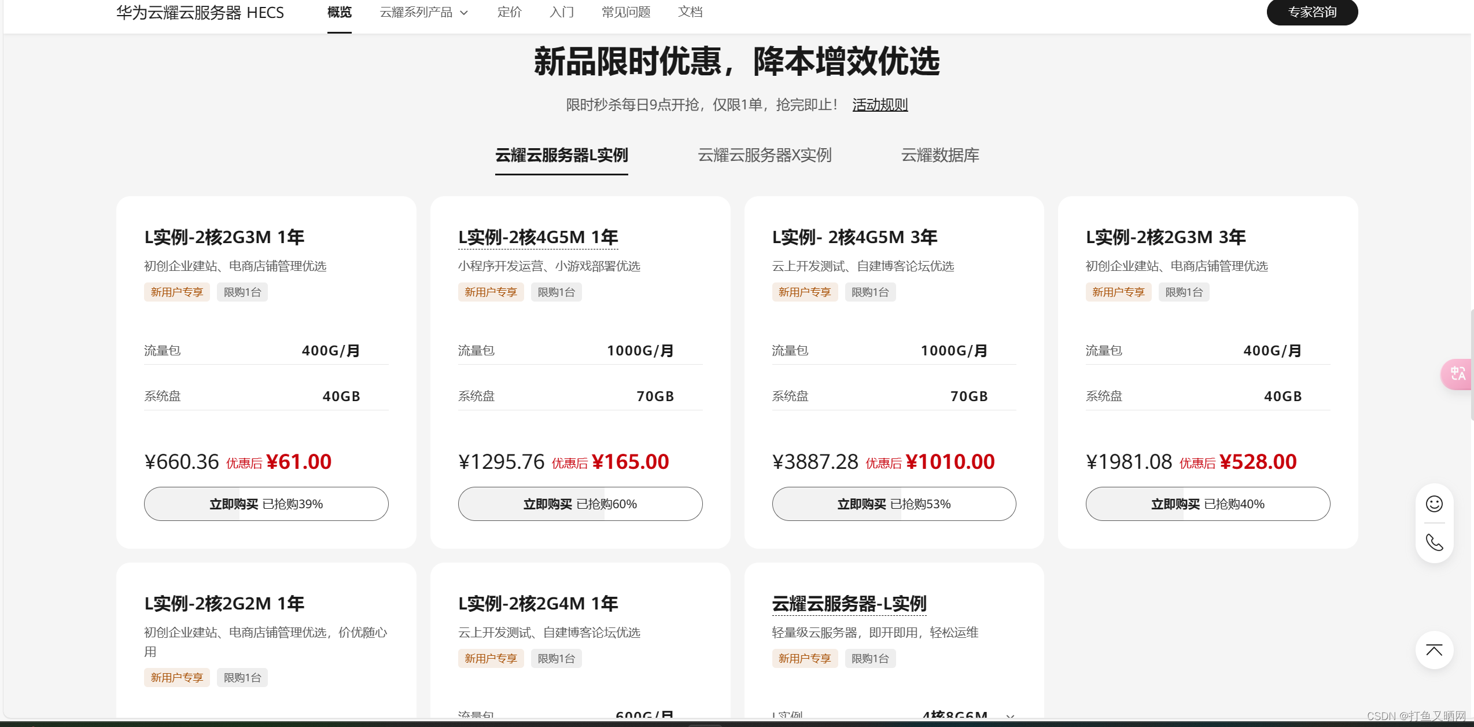Screen dimensions: 1474x727
Task: Click the 专家咨询 button
Action: click(1311, 12)
